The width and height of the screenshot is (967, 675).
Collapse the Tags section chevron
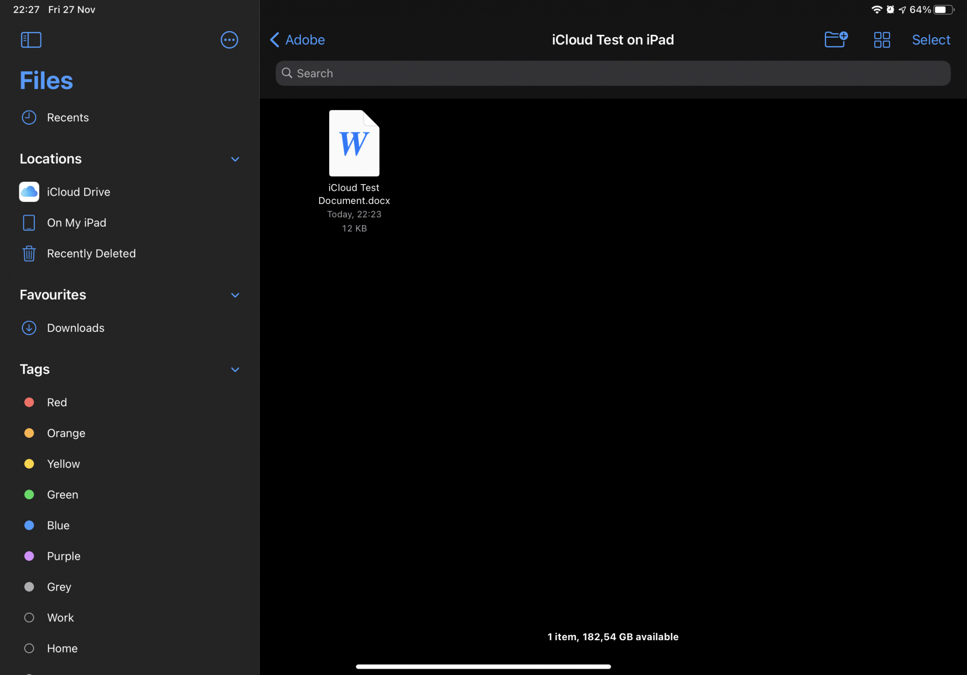(235, 370)
